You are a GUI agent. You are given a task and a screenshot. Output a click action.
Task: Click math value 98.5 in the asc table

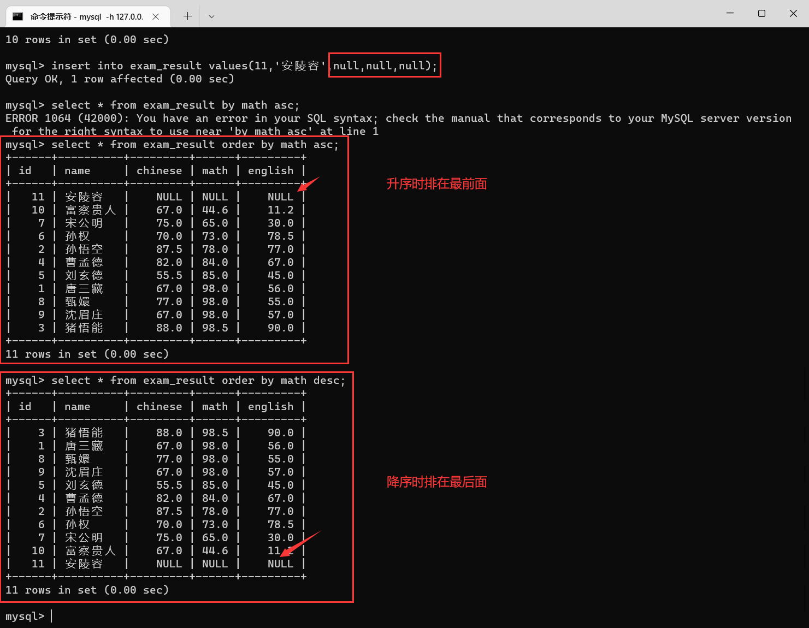(215, 328)
